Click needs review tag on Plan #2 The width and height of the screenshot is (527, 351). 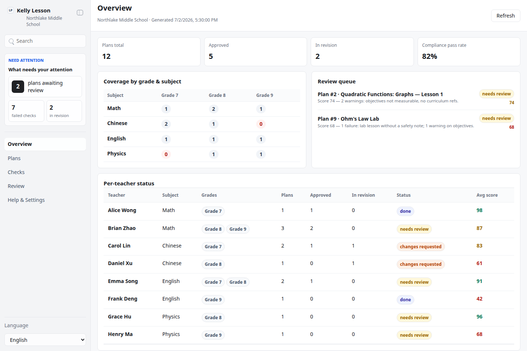(496, 94)
